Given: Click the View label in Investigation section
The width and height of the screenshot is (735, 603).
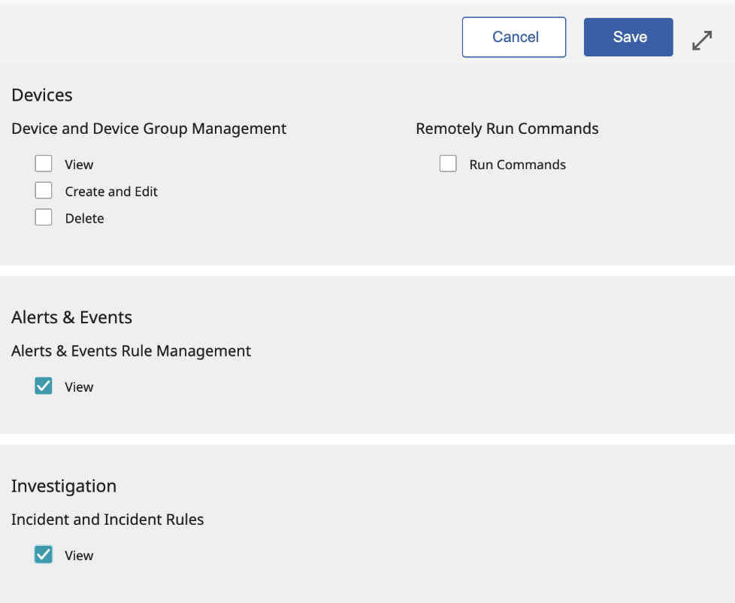Looking at the screenshot, I should 79,556.
